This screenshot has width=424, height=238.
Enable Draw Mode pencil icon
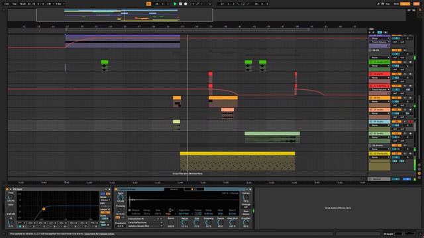[378, 4]
